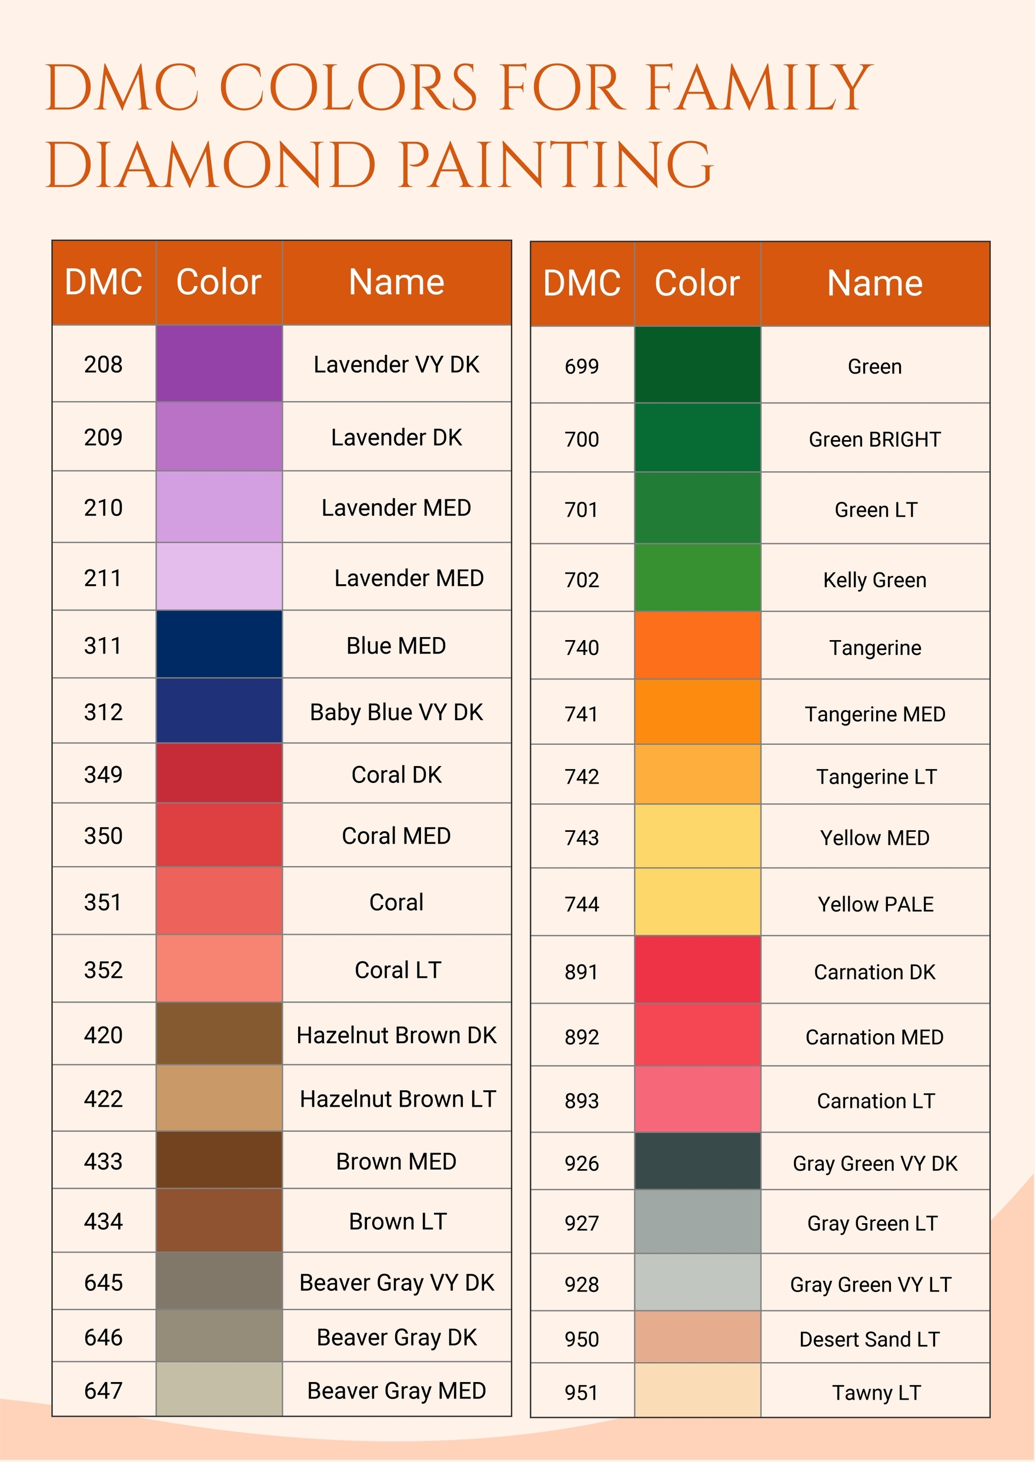The width and height of the screenshot is (1035, 1462).
Task: Pick the Kelly Green color swatch
Action: coord(697,578)
